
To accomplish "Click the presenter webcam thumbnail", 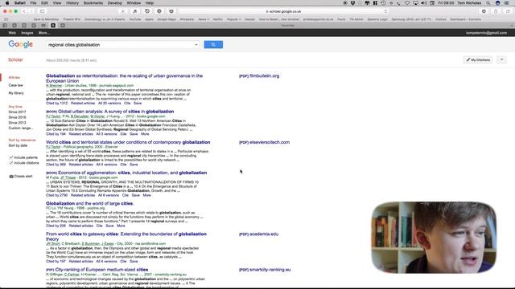I will tap(434, 238).
